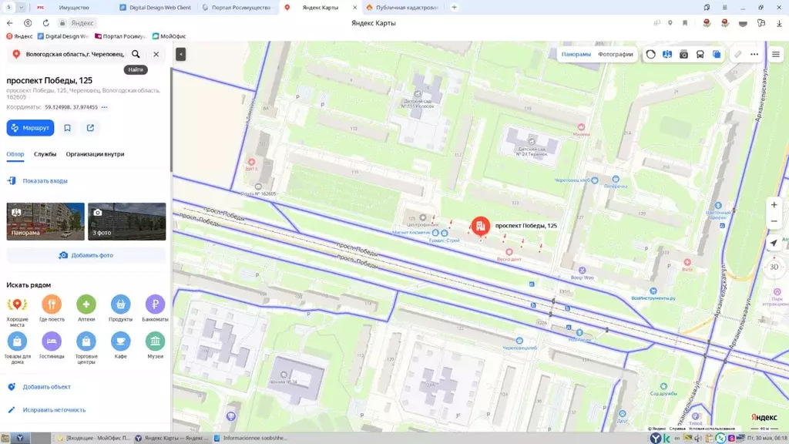Toggle the photo camera layer icon
The width and height of the screenshot is (789, 444).
(683, 55)
